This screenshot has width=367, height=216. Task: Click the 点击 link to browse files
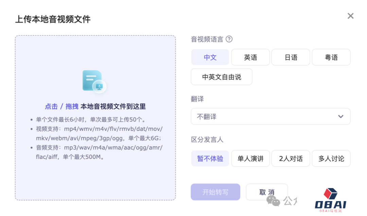tap(51, 106)
